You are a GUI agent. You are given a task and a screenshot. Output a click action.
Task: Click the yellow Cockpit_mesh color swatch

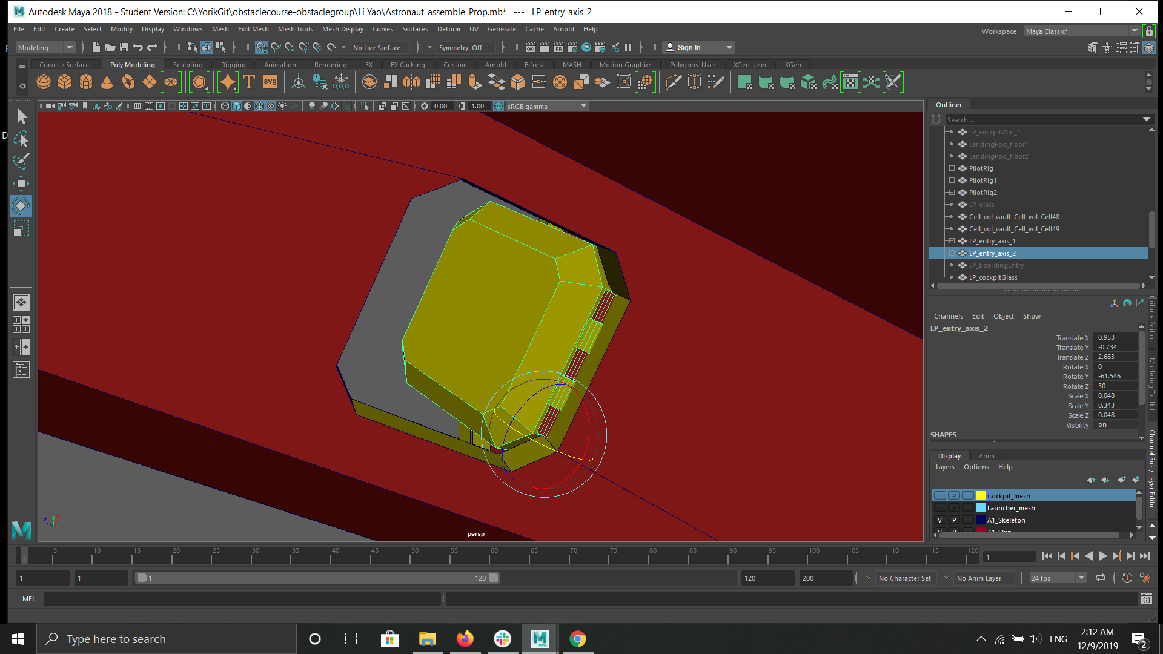[981, 496]
